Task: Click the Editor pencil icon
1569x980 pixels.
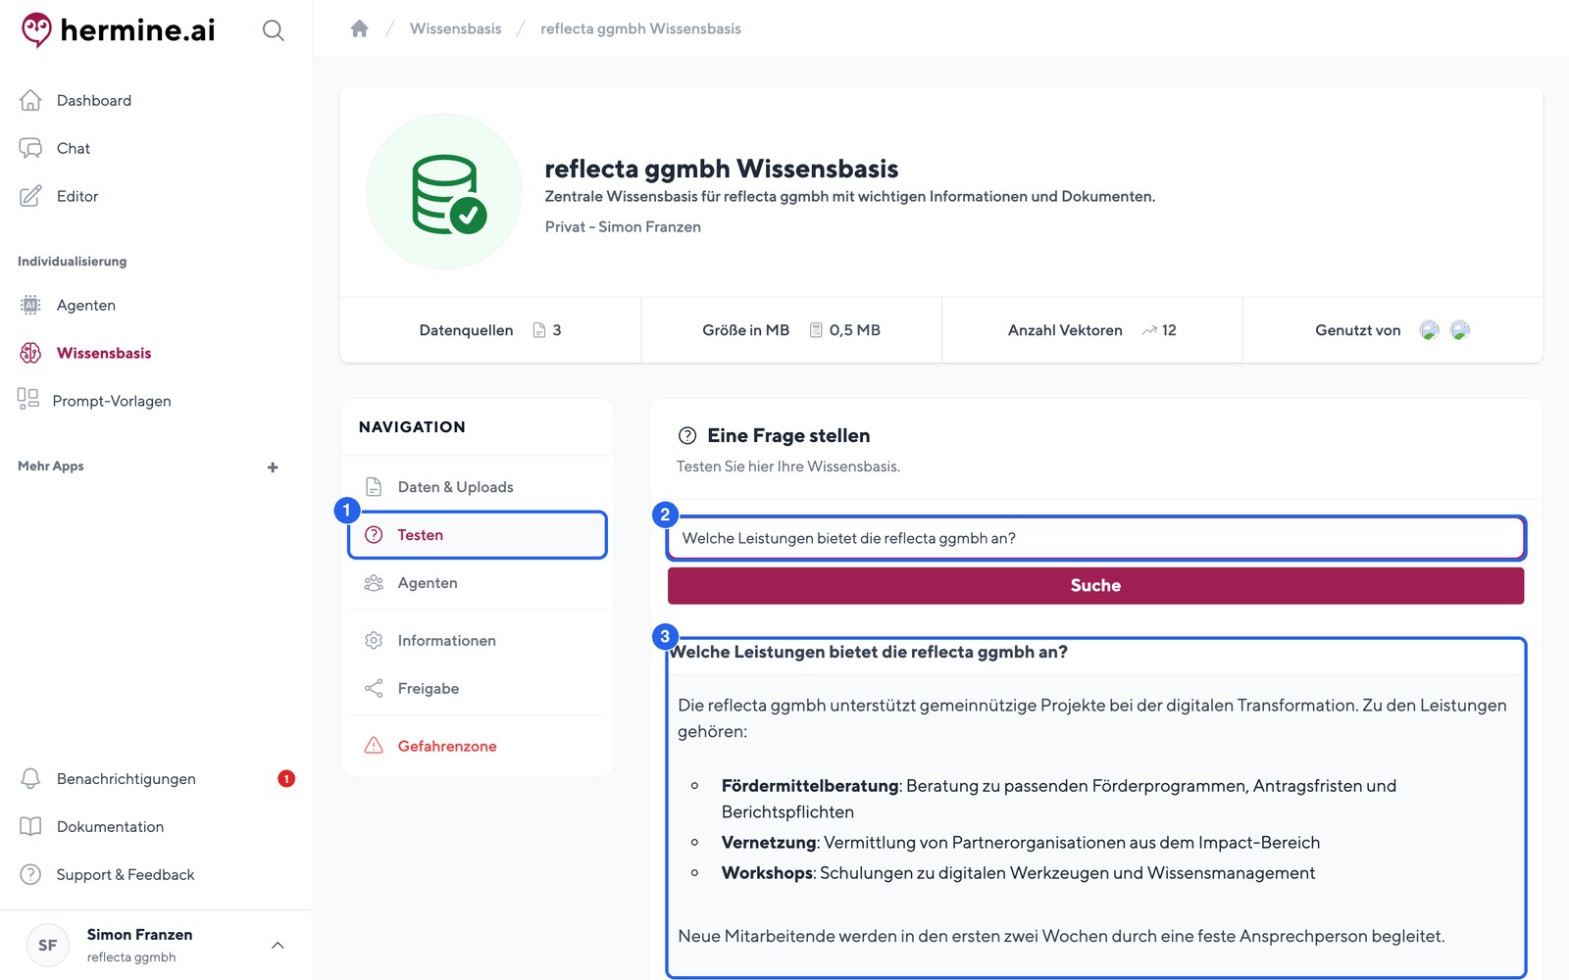Action: pos(30,196)
